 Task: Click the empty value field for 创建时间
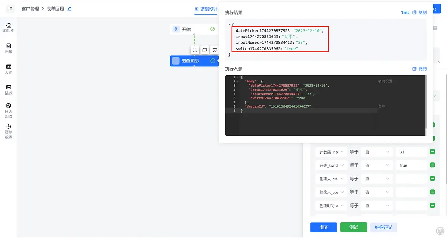coord(411,205)
